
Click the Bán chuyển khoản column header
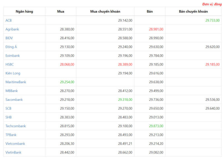point(193,12)
